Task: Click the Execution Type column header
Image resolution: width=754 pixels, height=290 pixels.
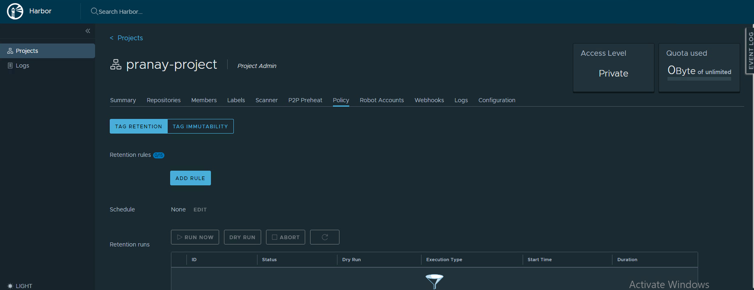Action: (444, 259)
